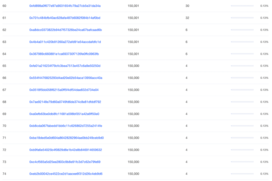The height and width of the screenshot is (181, 272).
Task: Click the count value 32 in row 61
Action: [x=187, y=18]
